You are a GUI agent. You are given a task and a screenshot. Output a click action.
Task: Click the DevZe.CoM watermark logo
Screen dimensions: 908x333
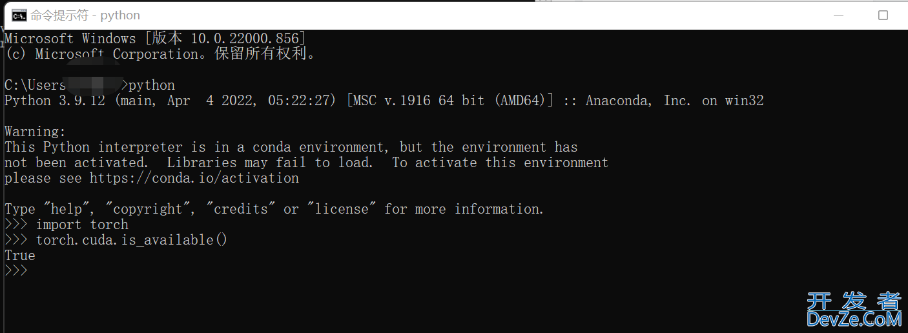(x=854, y=310)
